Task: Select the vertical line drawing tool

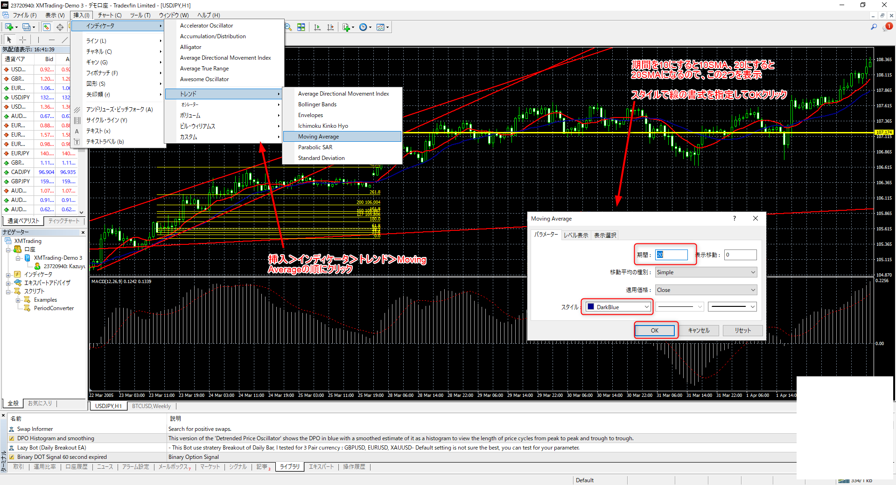Action: pos(38,40)
